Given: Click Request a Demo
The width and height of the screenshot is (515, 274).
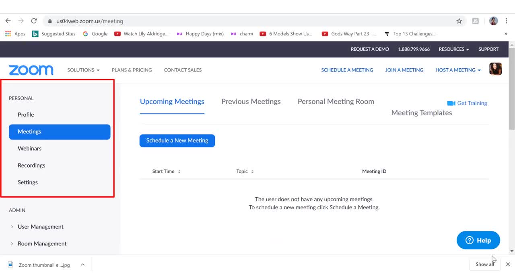Looking at the screenshot, I should tap(370, 49).
